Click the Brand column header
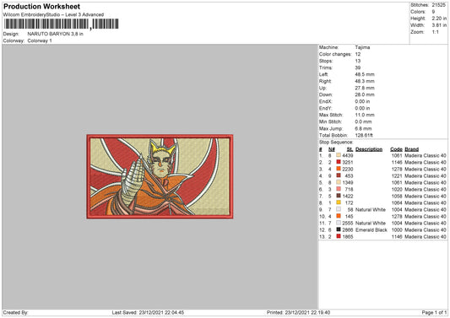The height and width of the screenshot is (318, 450). 411,149
